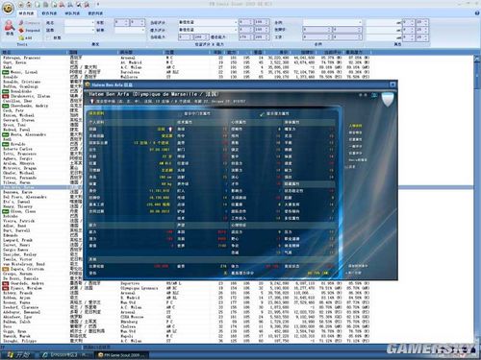481x360 pixels.
Task: Toggle the first show-attributes checkbox in profile
Action: pos(180,113)
